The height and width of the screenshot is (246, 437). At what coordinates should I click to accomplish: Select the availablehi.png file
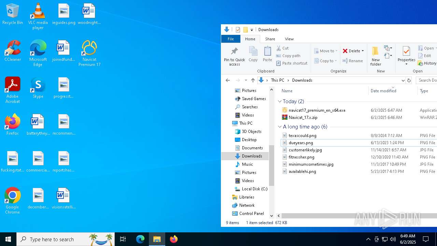click(302, 172)
